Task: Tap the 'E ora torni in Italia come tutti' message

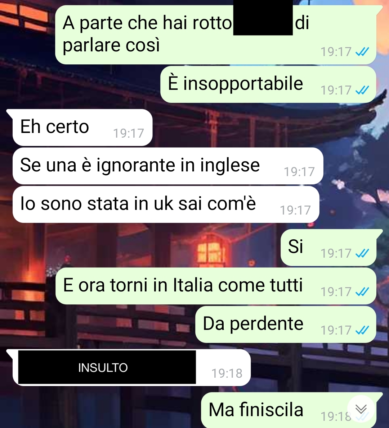Action: (216, 286)
